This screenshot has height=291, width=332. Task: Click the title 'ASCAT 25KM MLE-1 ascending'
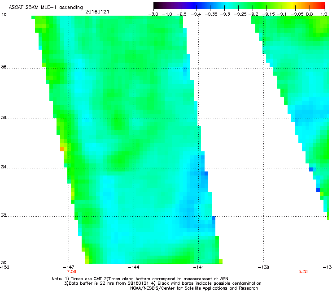pyautogui.click(x=46, y=8)
